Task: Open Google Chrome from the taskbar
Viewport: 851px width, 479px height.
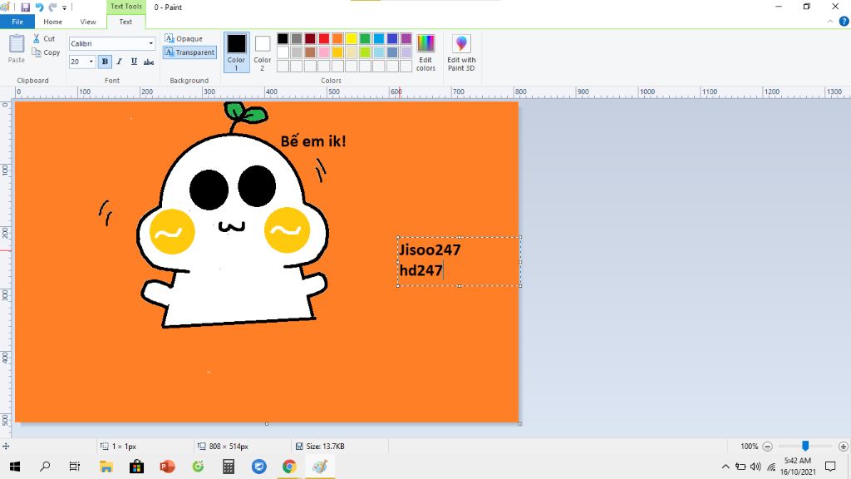Action: pos(289,467)
